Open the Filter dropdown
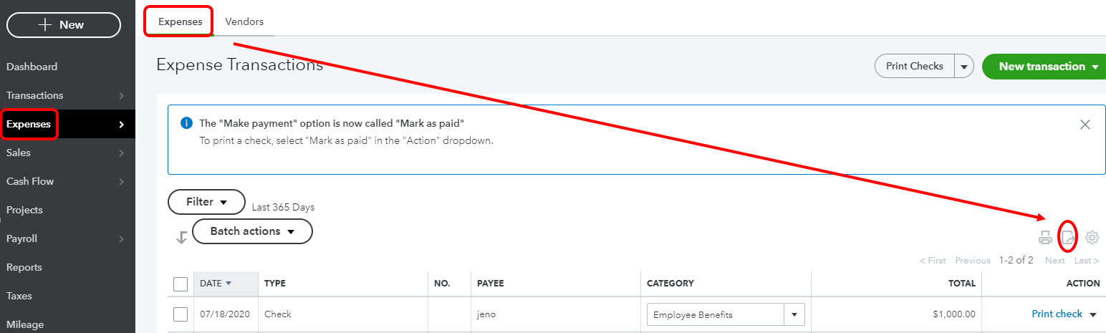Viewport: 1106px width, 333px height. pyautogui.click(x=206, y=202)
